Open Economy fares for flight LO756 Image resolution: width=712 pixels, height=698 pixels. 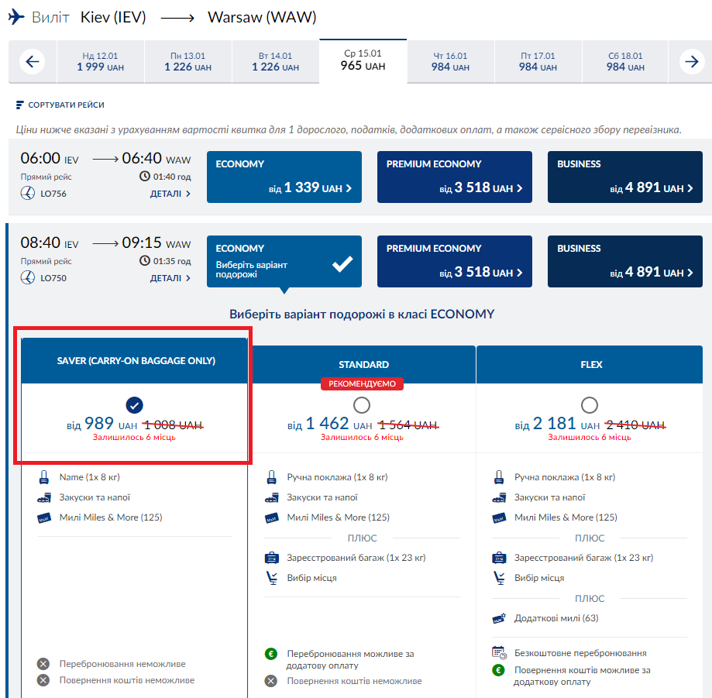(x=284, y=177)
